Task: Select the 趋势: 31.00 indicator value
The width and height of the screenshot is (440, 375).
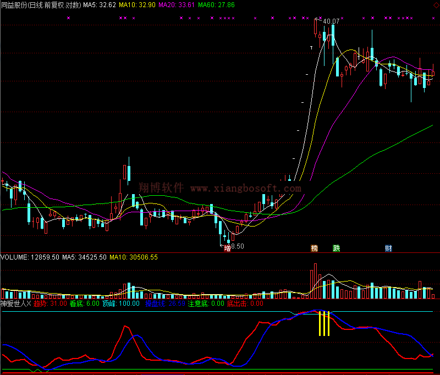Action: coord(50,304)
